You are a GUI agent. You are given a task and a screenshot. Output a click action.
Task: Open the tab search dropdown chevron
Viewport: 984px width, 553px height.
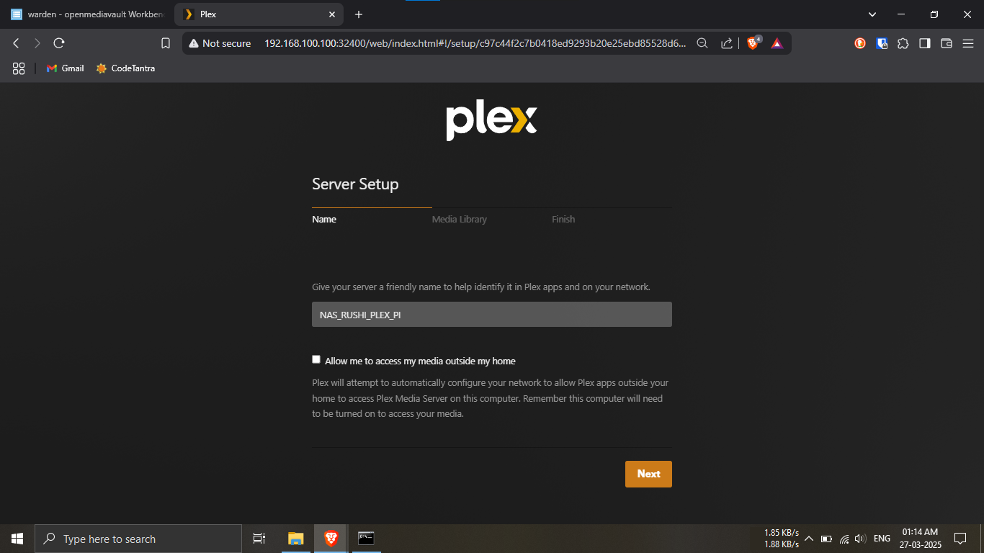872,14
